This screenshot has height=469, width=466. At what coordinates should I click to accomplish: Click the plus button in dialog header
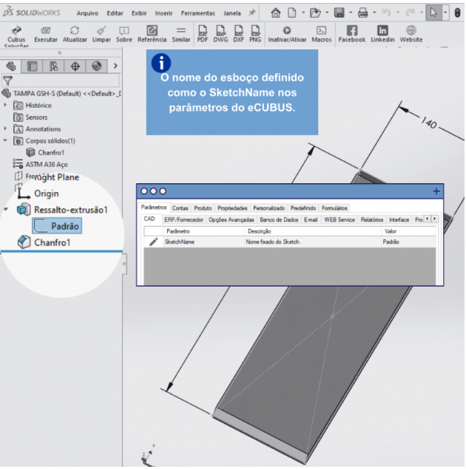point(436,191)
